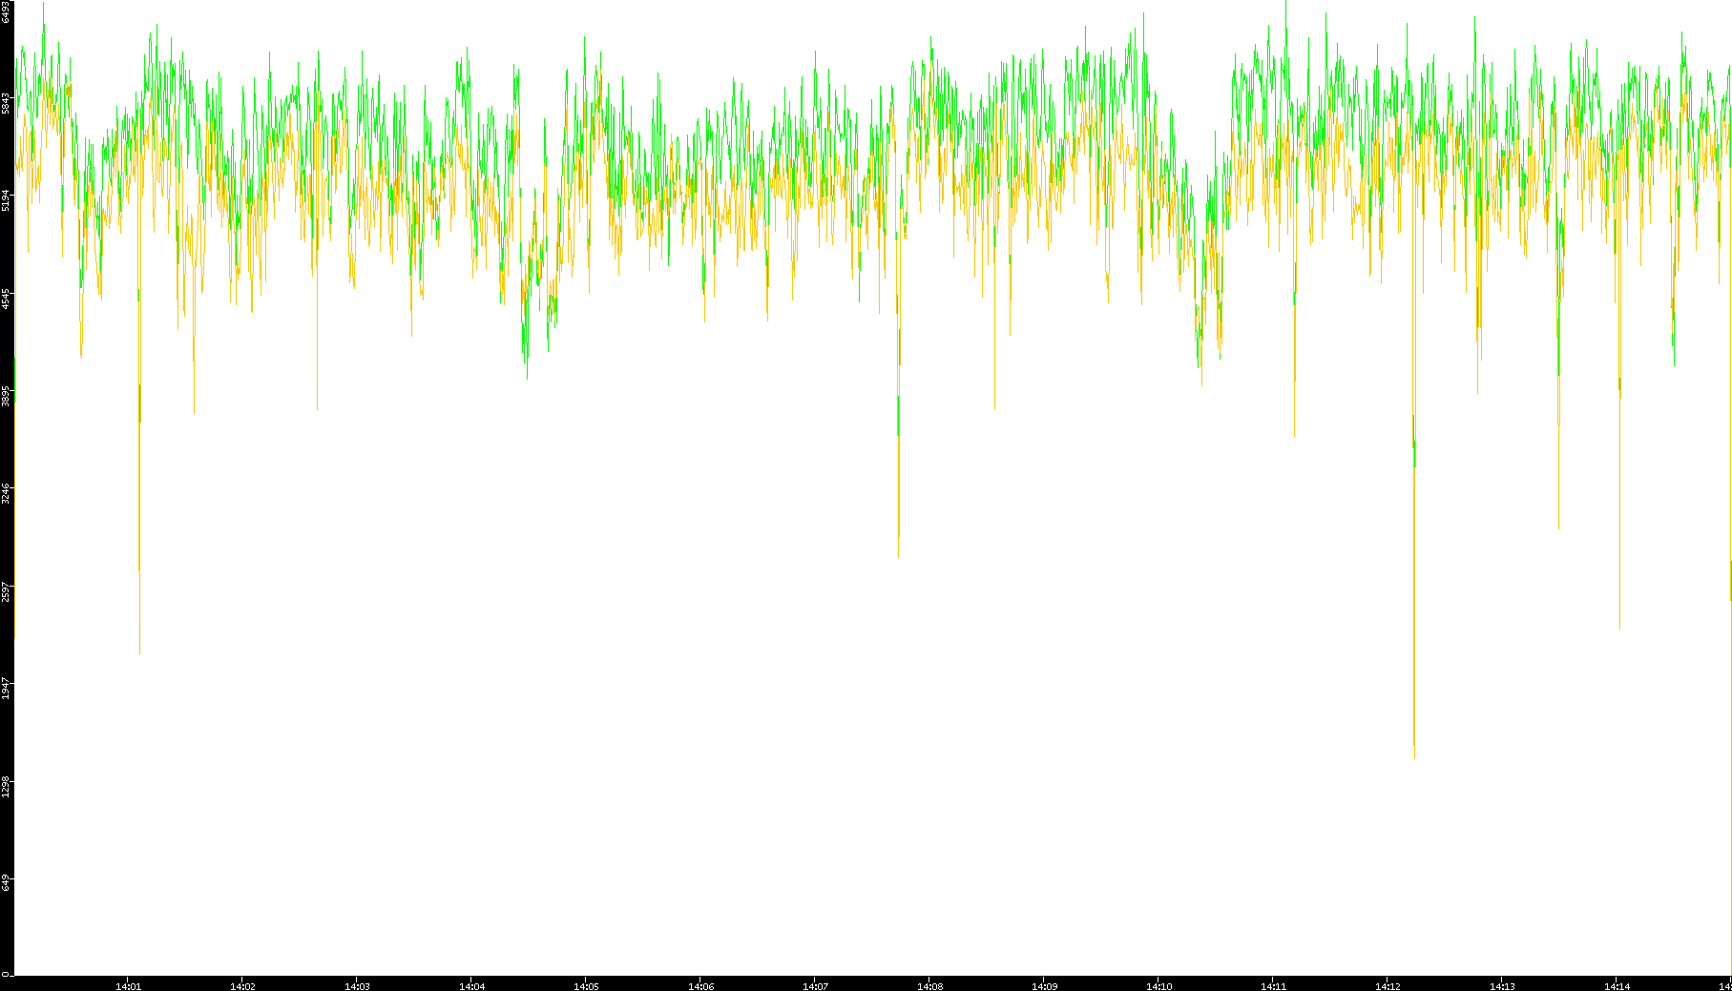Click the 2597 vertical axis label

click(7, 591)
